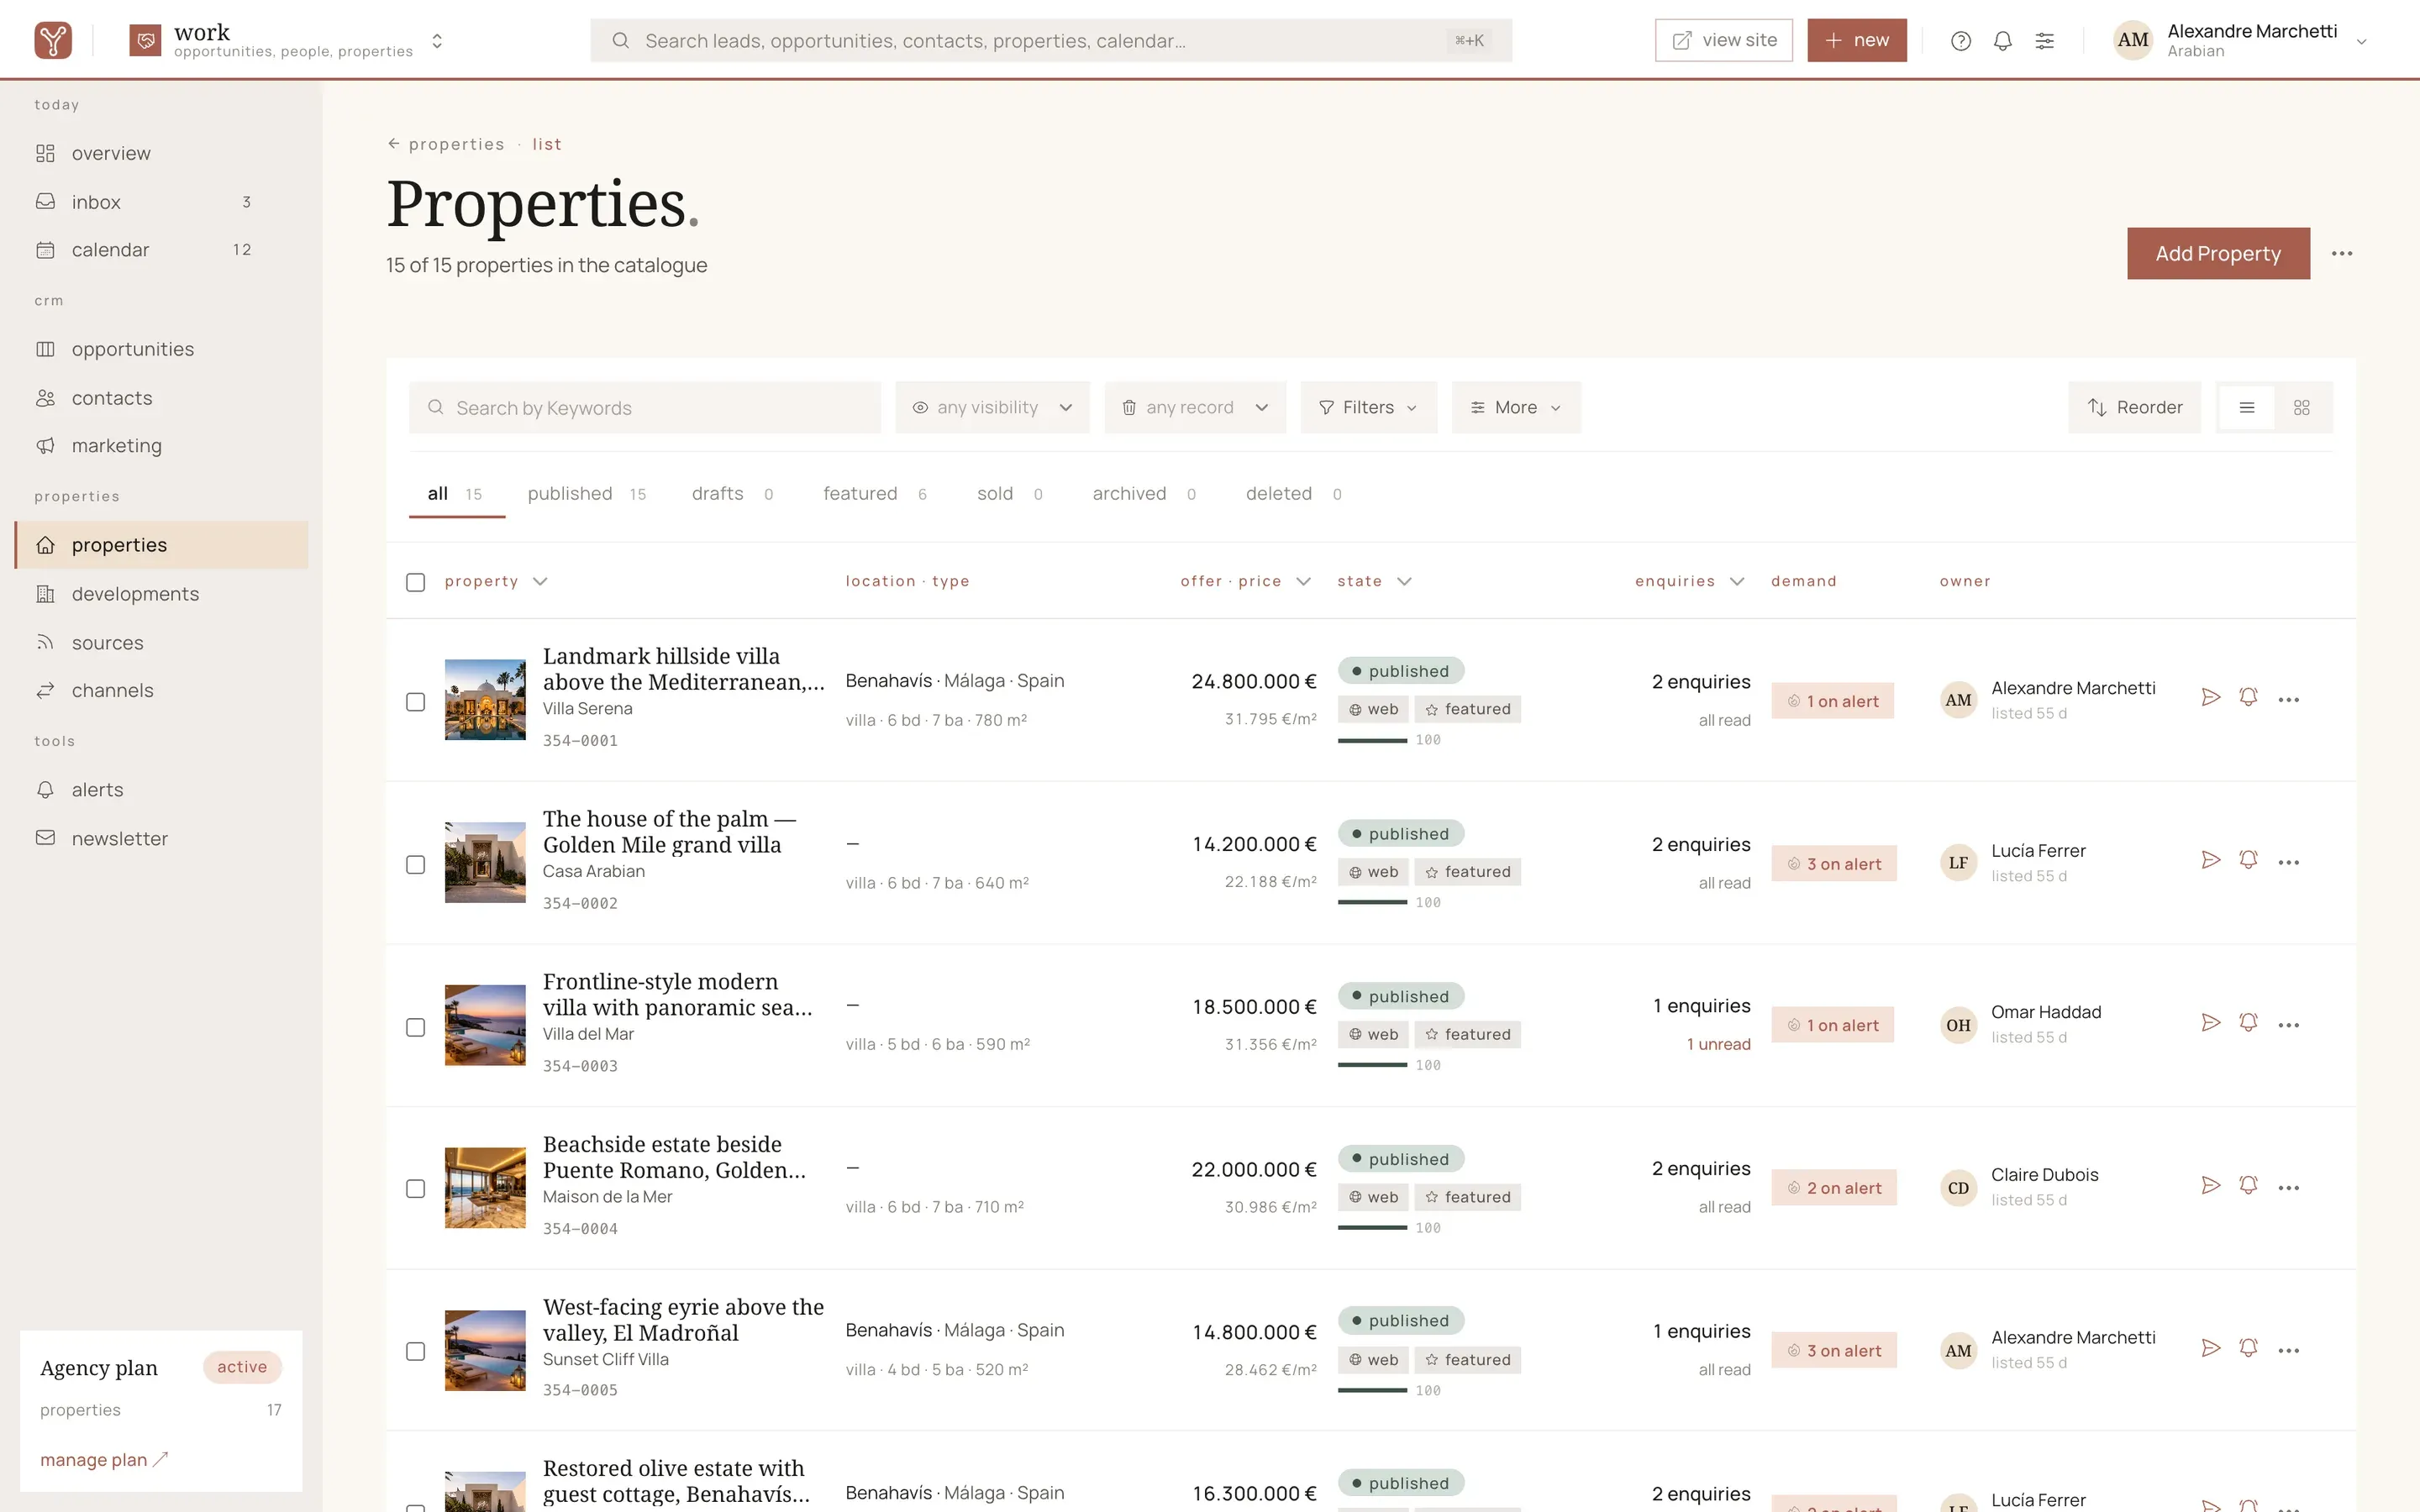Click alert bell for Casa Arabian row
The width and height of the screenshot is (2420, 1512).
pyautogui.click(x=2248, y=861)
